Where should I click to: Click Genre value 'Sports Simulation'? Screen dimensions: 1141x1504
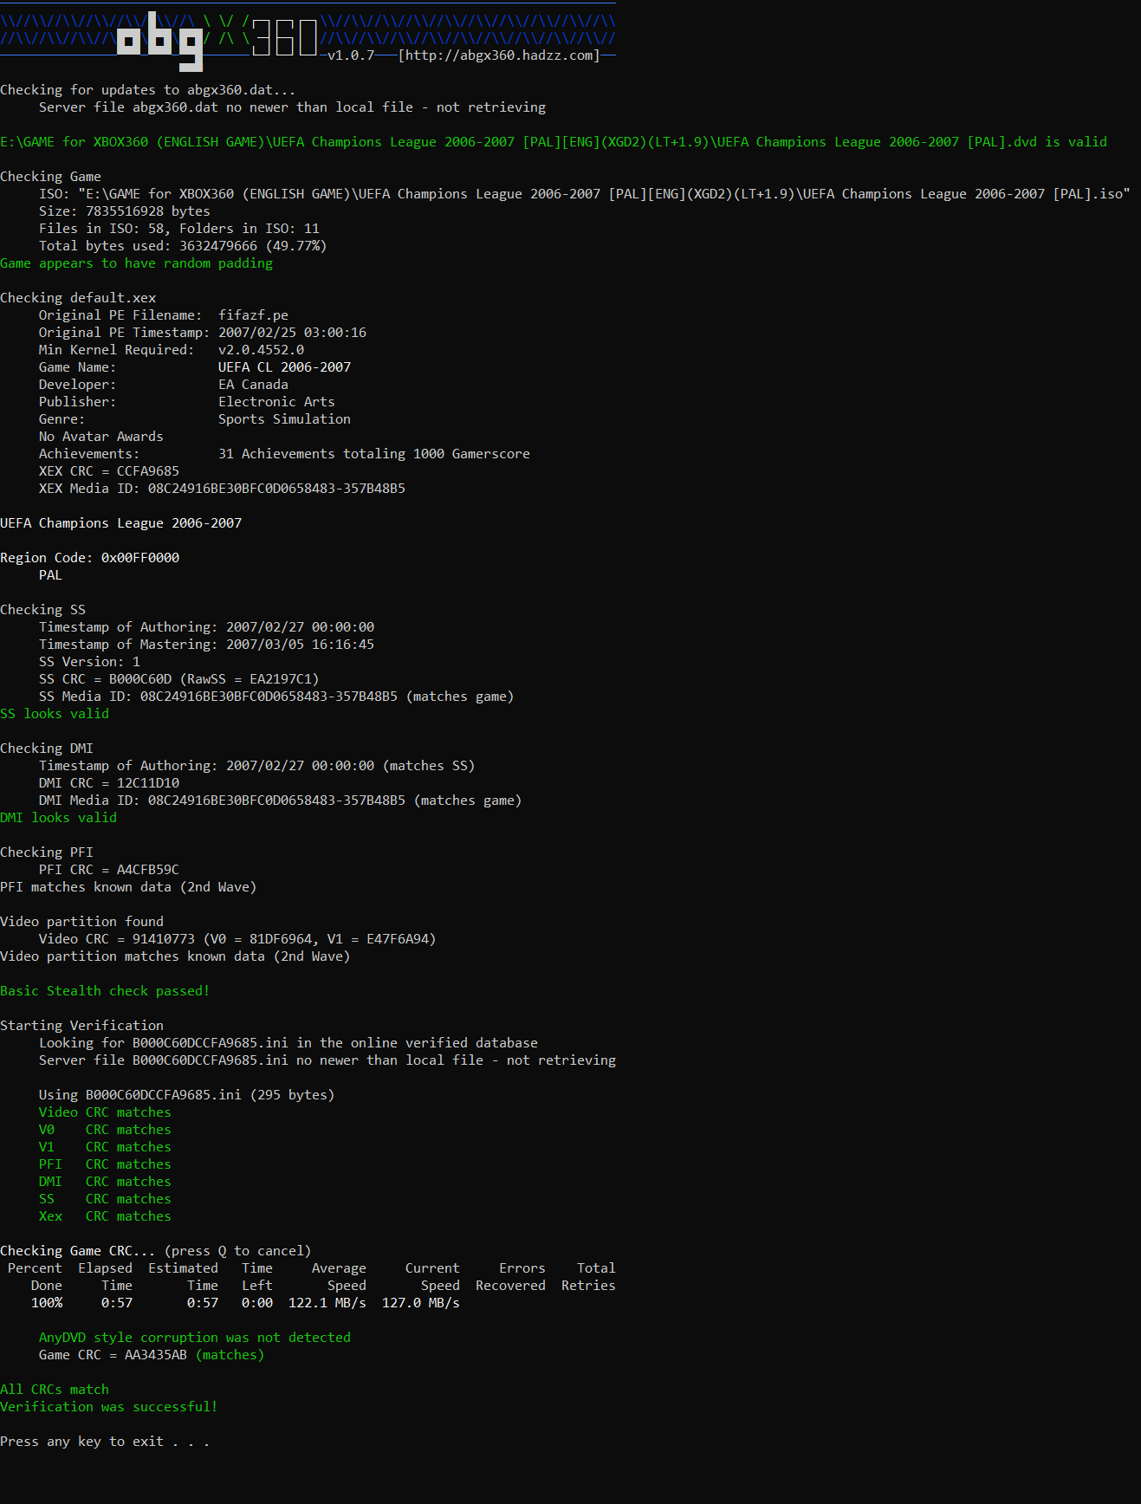tap(284, 419)
